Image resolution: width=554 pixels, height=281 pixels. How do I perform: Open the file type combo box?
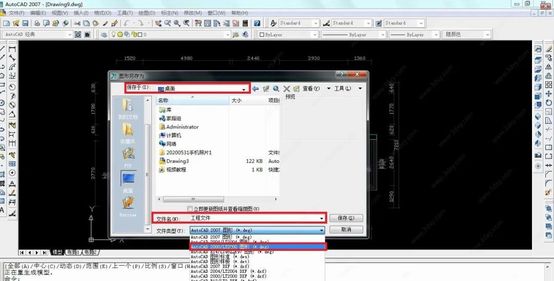257,230
